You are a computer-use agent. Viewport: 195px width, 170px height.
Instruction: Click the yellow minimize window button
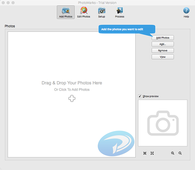click(8, 3)
